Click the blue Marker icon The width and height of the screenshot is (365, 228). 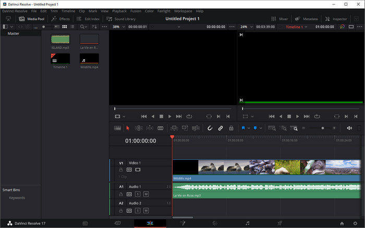pyautogui.click(x=255, y=128)
